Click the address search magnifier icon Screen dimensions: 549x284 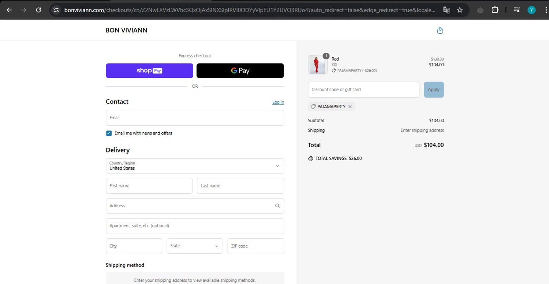277,206
